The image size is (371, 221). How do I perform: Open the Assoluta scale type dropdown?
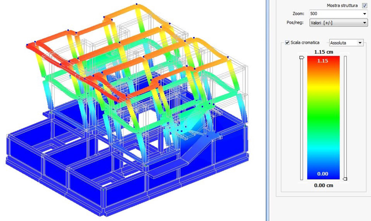[x=360, y=43]
